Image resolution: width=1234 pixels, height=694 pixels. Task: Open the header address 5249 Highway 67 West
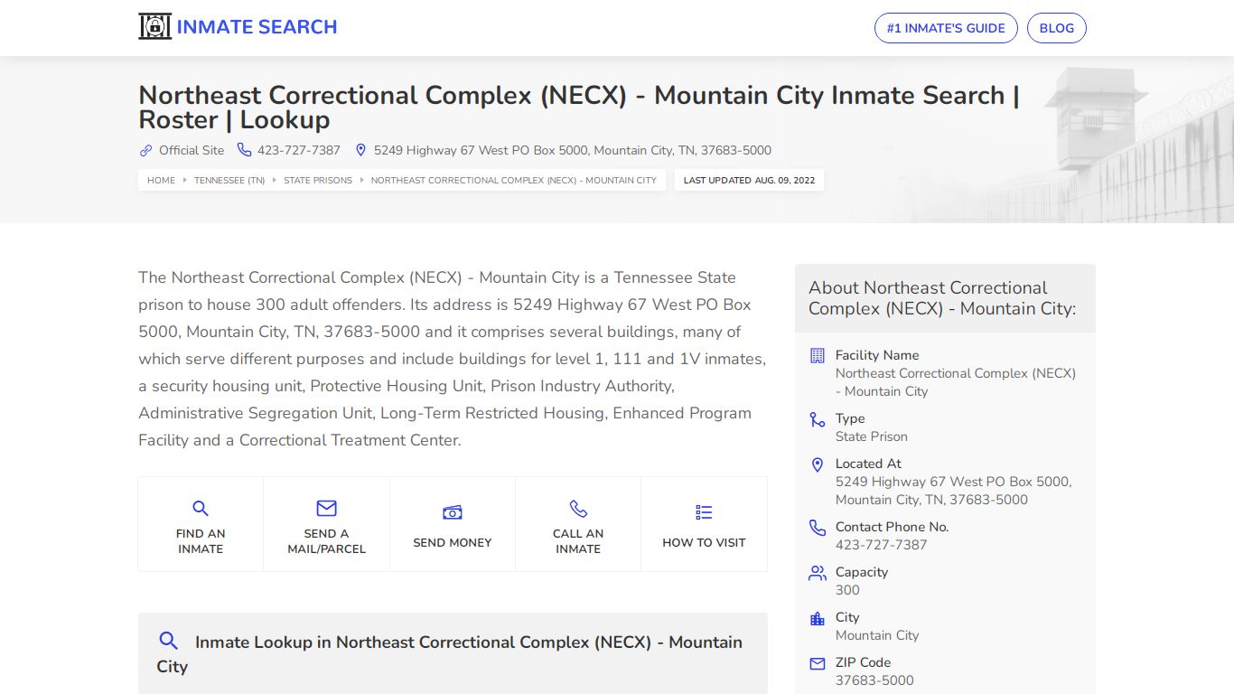(573, 150)
